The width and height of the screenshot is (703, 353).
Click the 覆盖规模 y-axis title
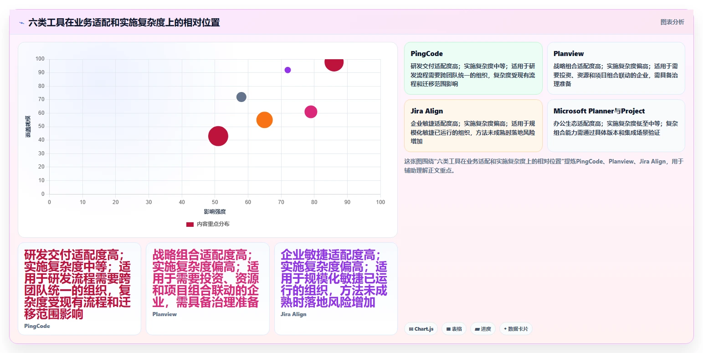click(28, 127)
